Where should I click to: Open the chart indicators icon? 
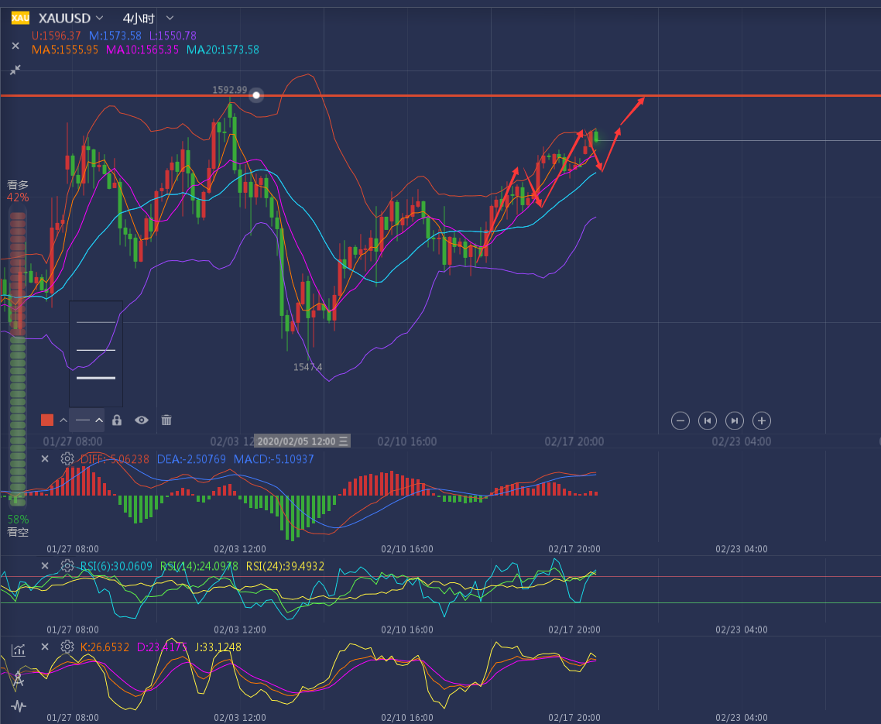[x=18, y=650]
